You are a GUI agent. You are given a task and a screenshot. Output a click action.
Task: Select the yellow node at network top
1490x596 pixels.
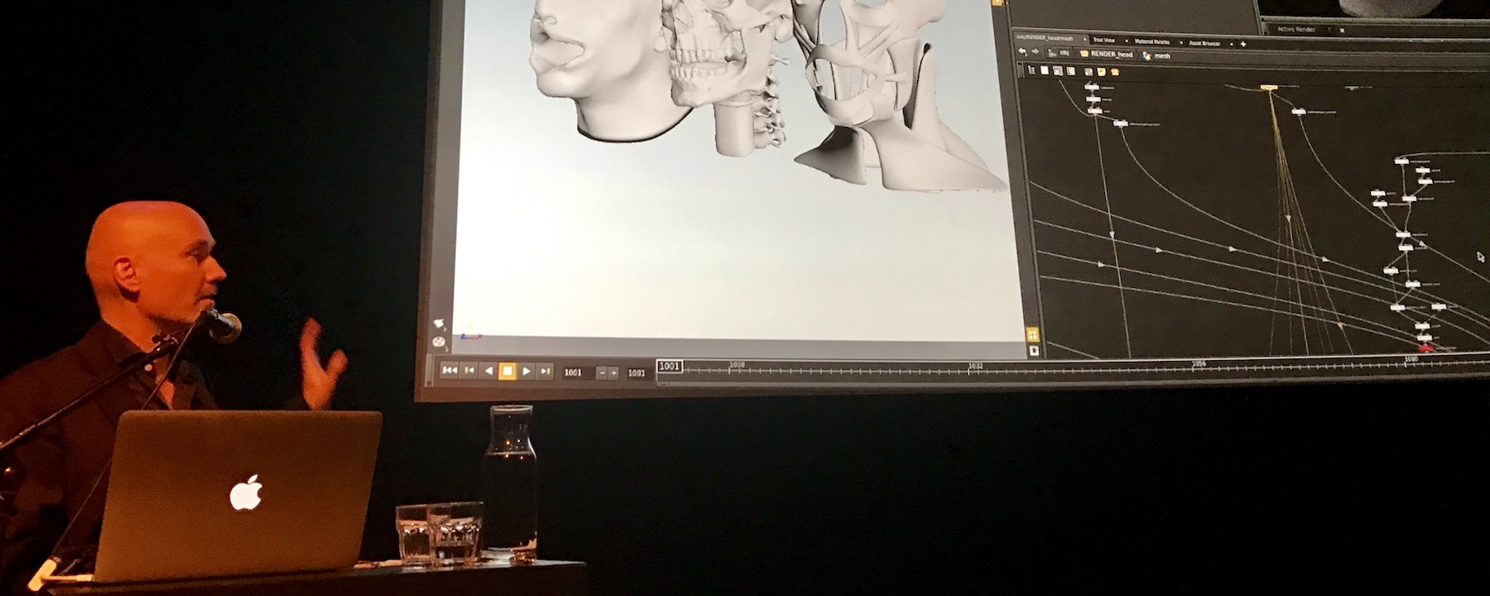(x=1268, y=86)
